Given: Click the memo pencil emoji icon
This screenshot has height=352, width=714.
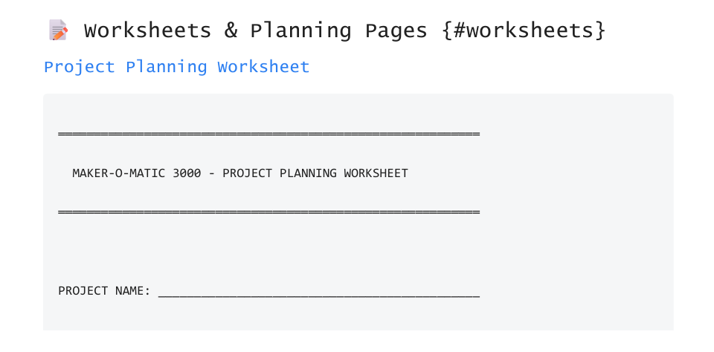Looking at the screenshot, I should pyautogui.click(x=58, y=31).
